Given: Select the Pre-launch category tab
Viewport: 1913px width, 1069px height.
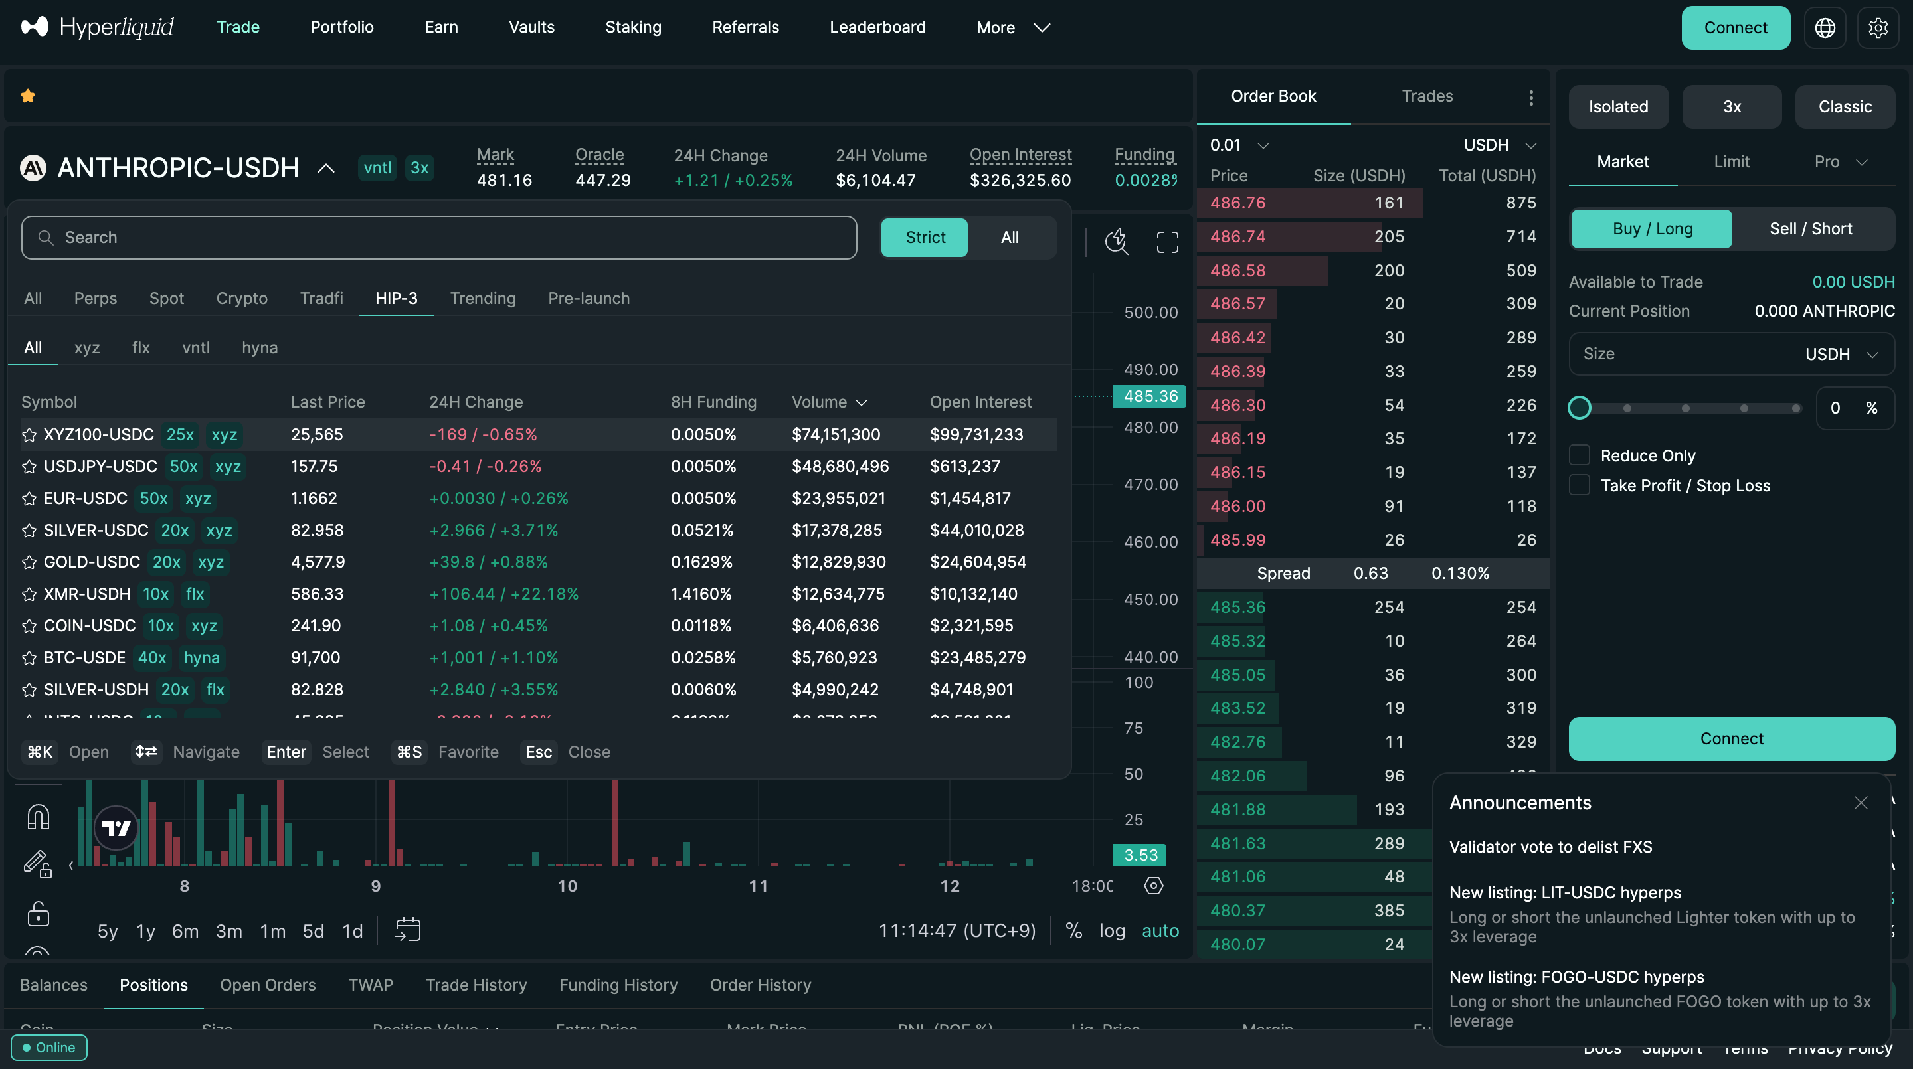Looking at the screenshot, I should click(588, 298).
